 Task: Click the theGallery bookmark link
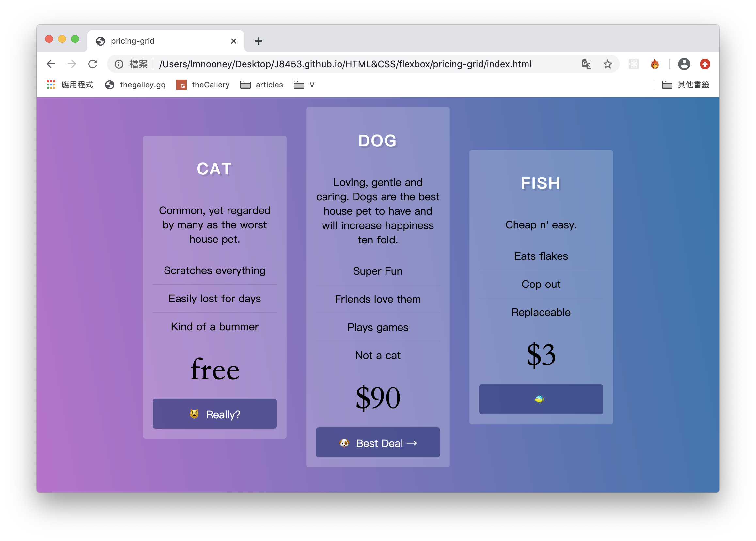[203, 85]
